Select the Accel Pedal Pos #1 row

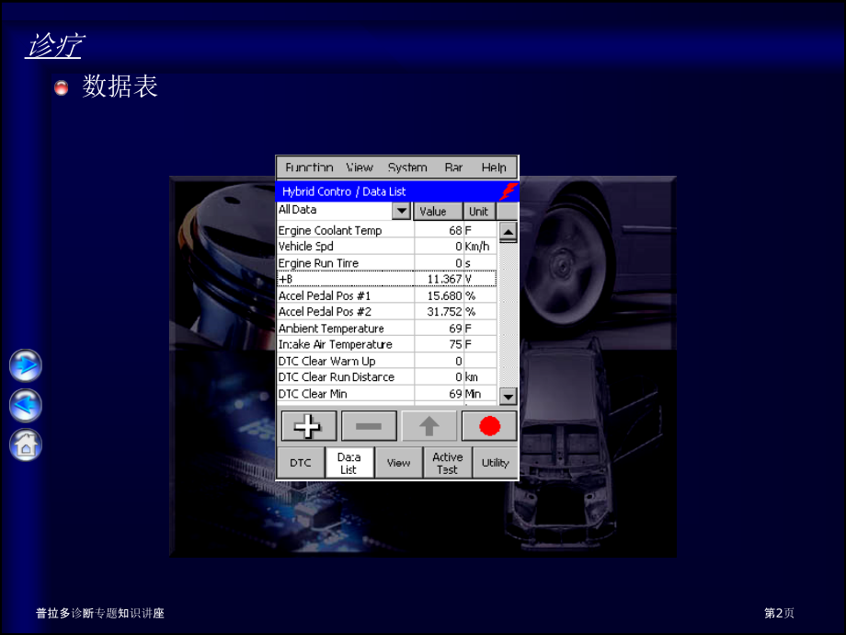pos(345,295)
